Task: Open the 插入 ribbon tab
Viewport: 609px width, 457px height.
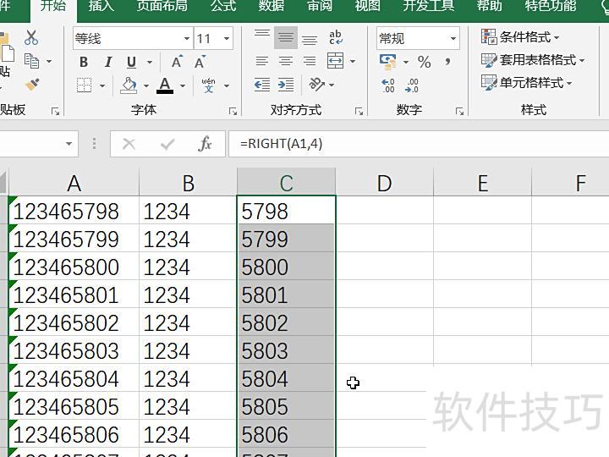Action: coord(101,6)
